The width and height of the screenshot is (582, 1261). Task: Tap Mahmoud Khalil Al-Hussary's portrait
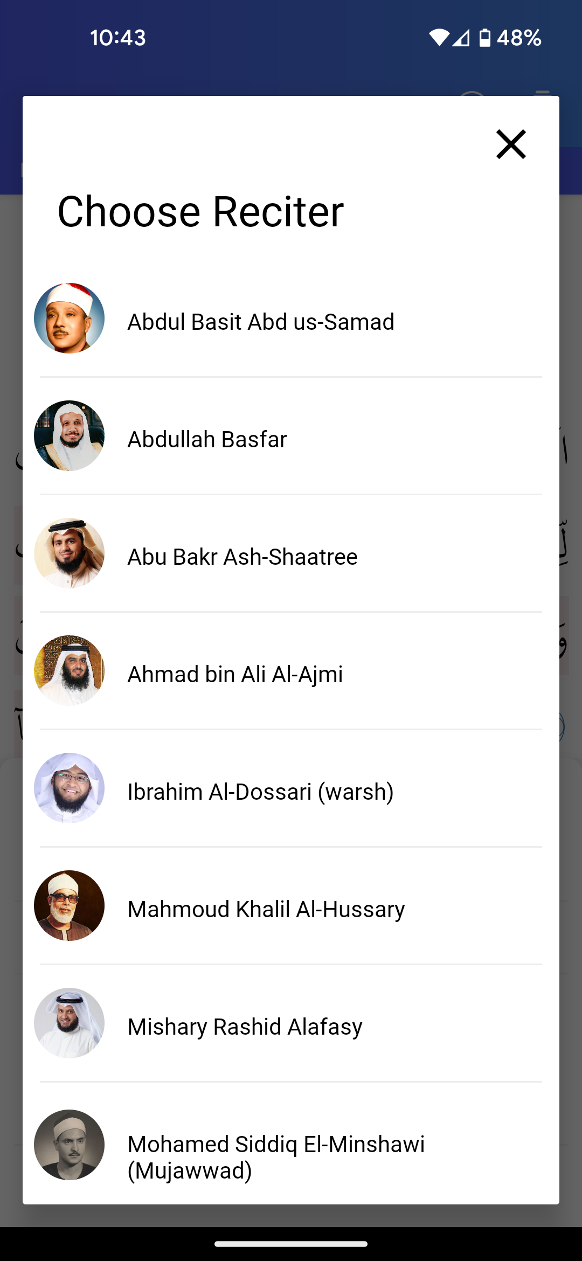(69, 906)
